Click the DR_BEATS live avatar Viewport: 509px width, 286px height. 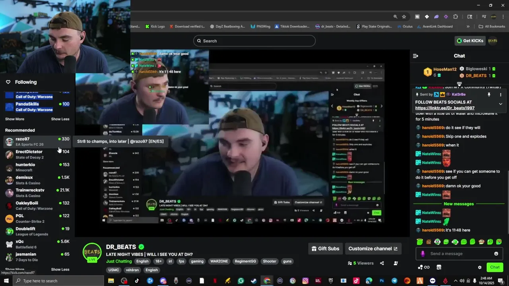click(x=92, y=253)
